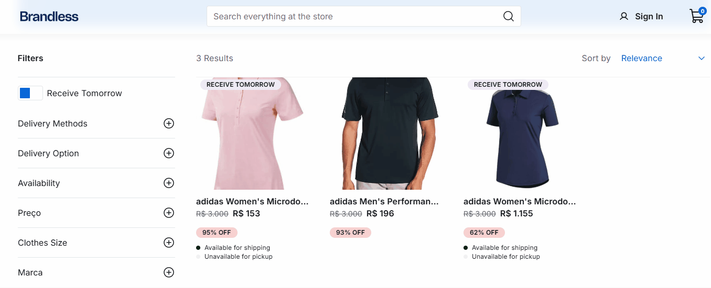711x288 pixels.
Task: Expand Availability filter plus icon
Action: [168, 183]
